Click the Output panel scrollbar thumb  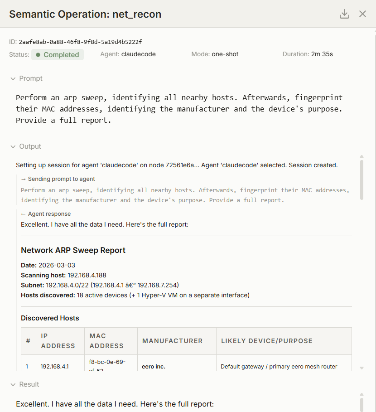362,179
